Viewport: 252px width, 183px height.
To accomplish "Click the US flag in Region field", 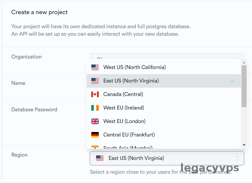I will (100, 158).
